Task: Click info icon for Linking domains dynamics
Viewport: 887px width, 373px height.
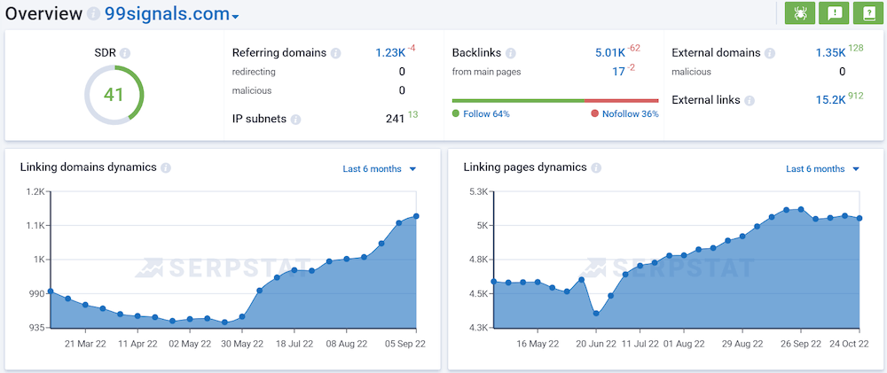Action: (x=166, y=167)
